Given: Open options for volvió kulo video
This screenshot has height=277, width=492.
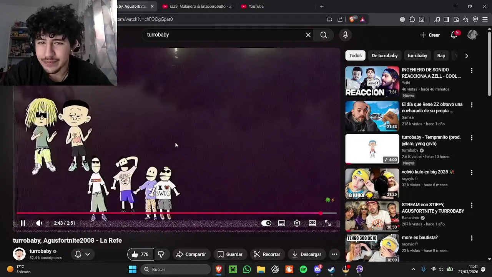Looking at the screenshot, I should (x=472, y=173).
